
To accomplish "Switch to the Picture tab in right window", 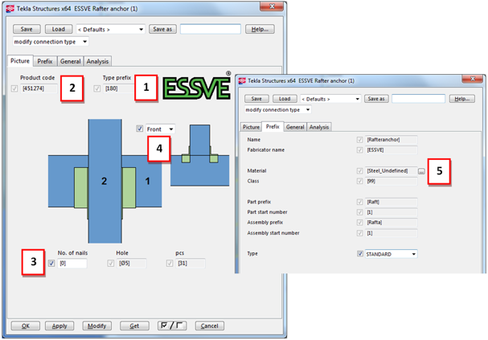I will coord(251,127).
